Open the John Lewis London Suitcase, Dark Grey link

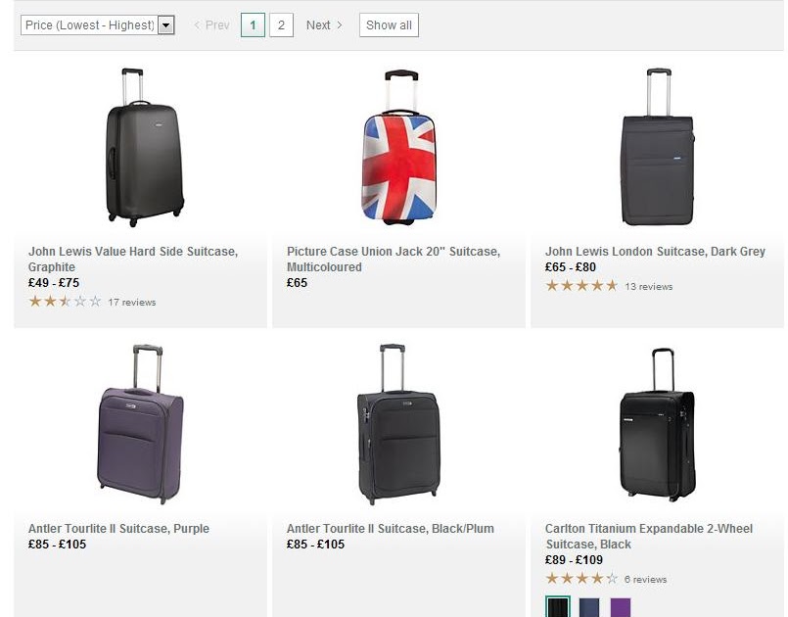(655, 252)
